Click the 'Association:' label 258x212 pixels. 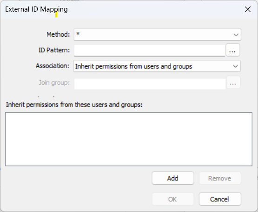click(x=53, y=66)
